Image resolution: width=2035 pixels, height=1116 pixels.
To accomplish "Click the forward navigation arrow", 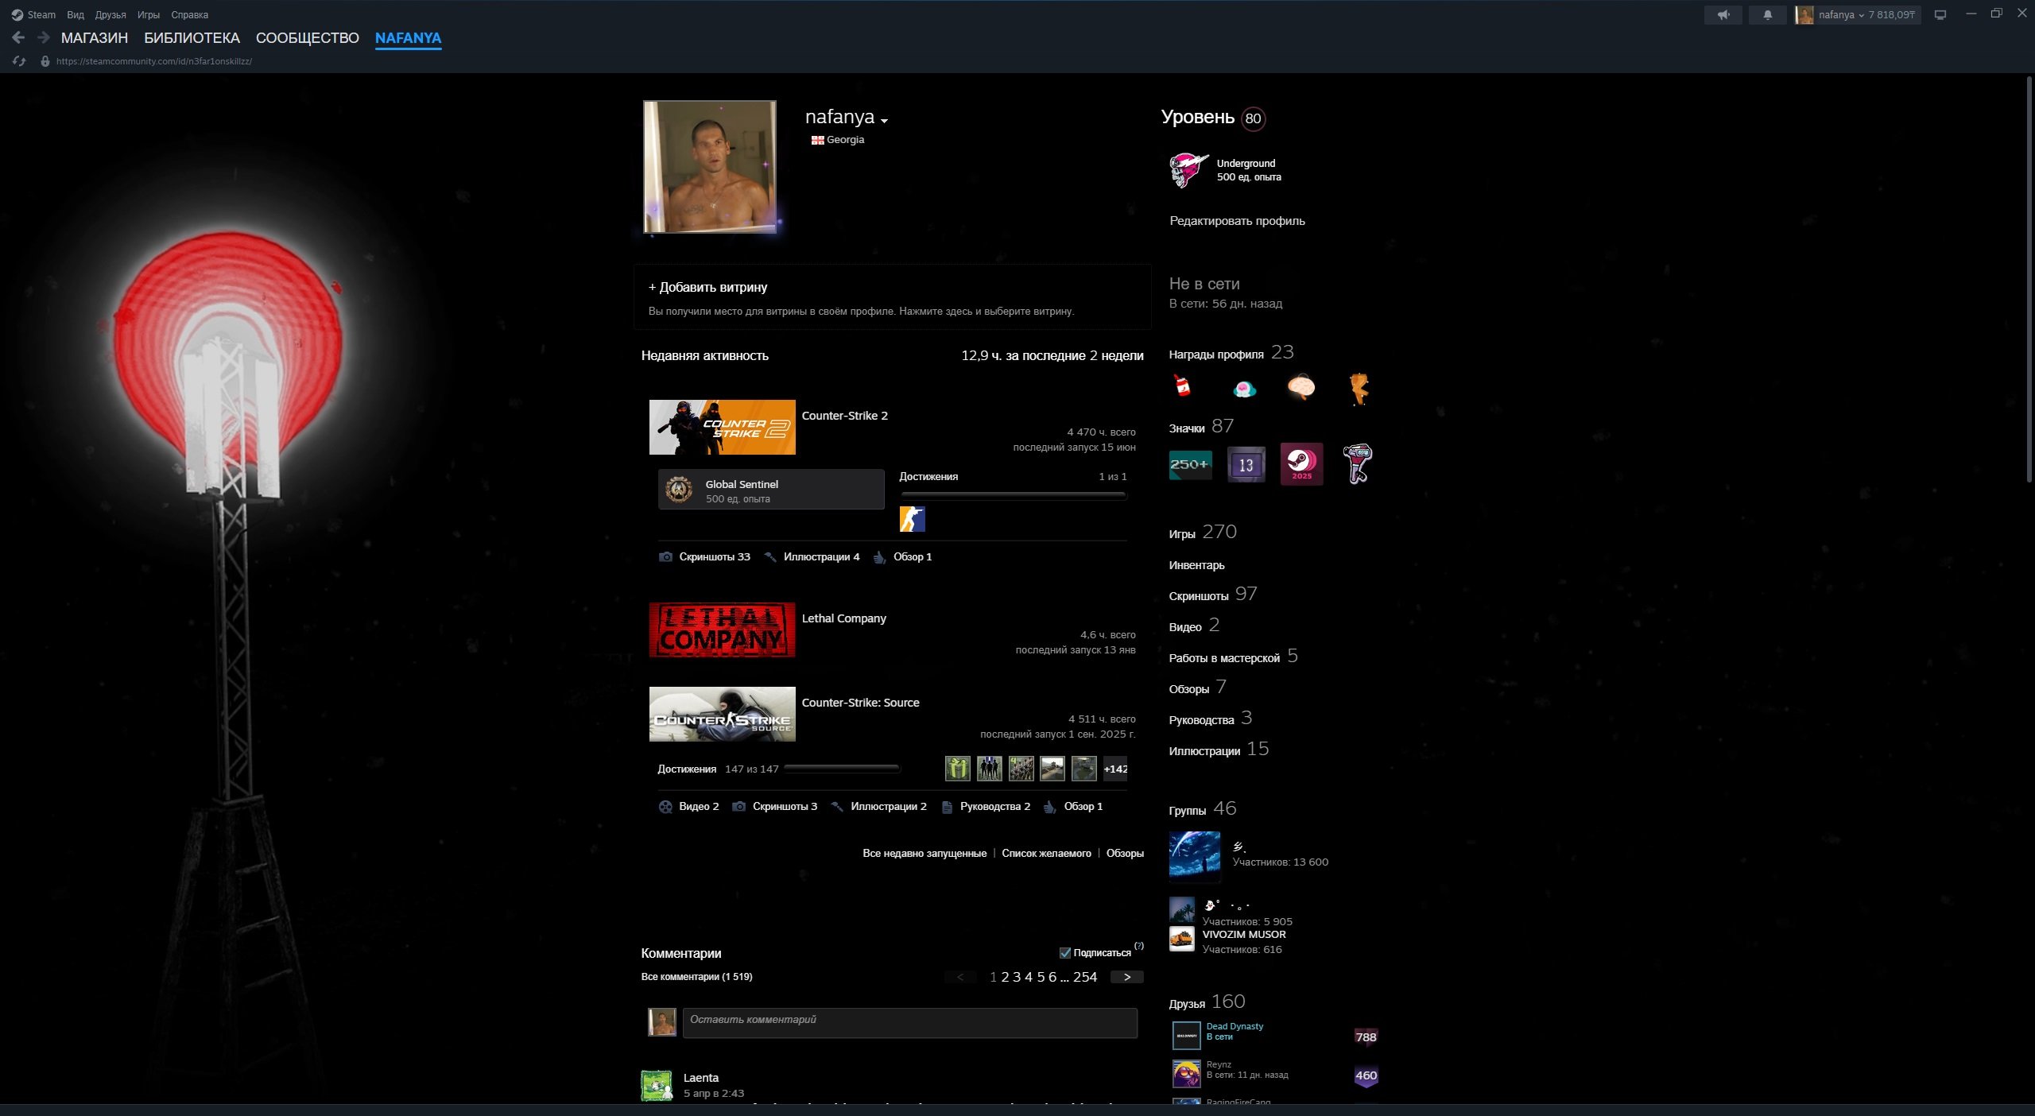I will point(44,37).
